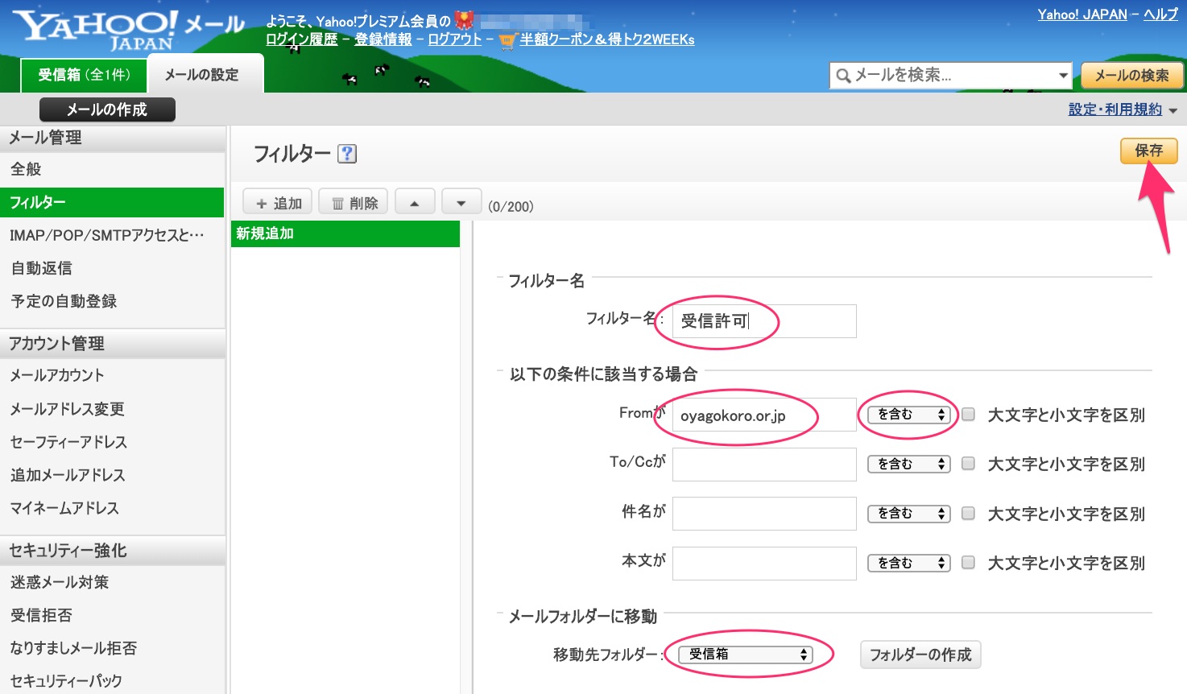Open the From を含む condition dropdown

coord(908,415)
